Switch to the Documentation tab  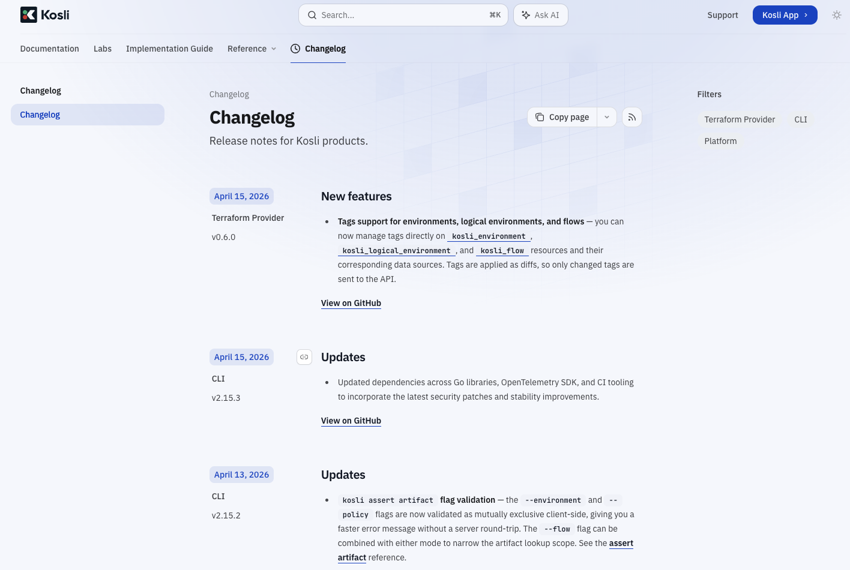pyautogui.click(x=49, y=49)
